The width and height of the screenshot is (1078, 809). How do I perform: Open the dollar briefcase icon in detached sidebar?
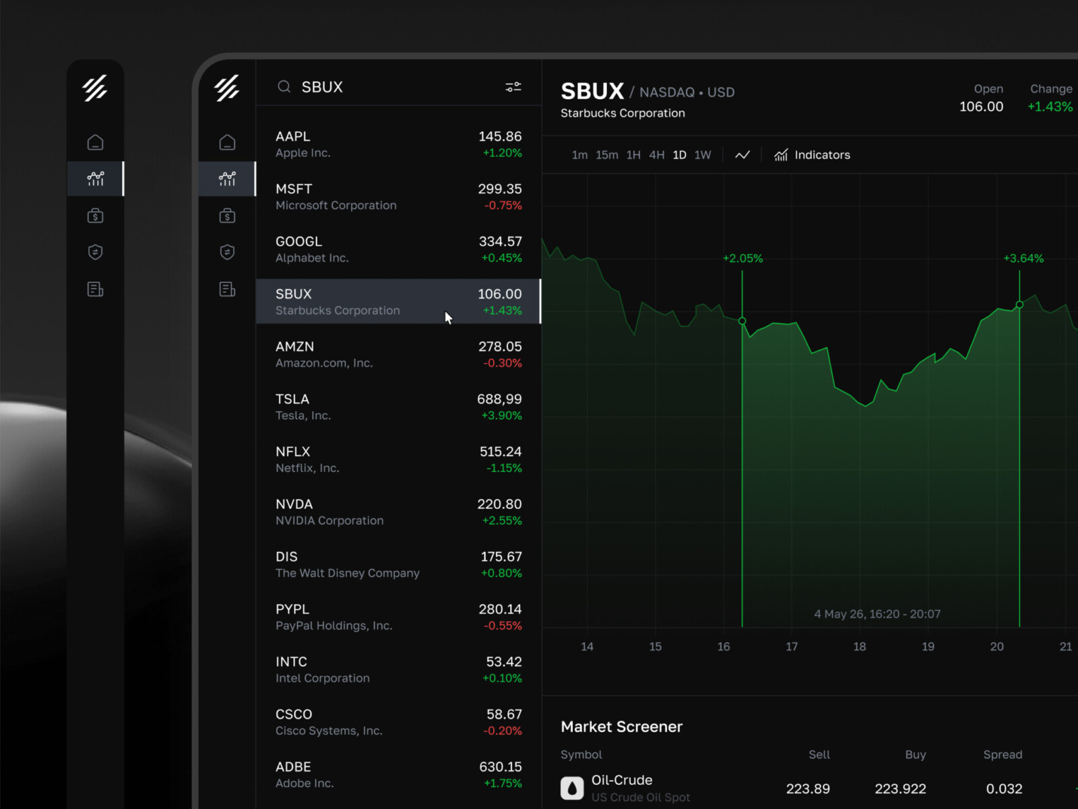[95, 216]
